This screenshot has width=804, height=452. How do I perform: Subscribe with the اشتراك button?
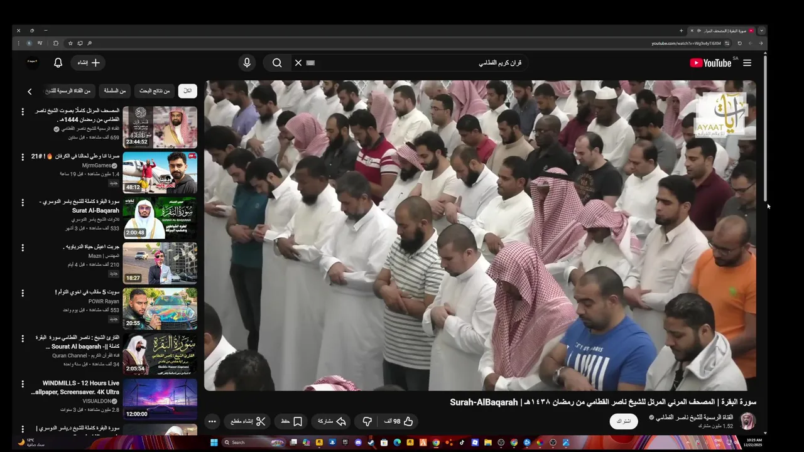tap(624, 421)
